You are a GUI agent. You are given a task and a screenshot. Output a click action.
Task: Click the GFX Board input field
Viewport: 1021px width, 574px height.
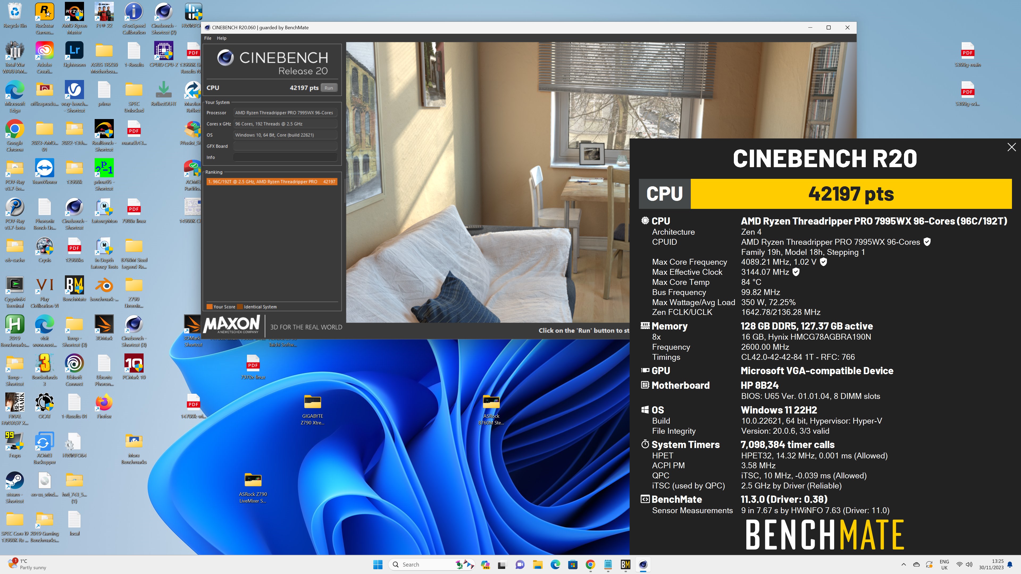pyautogui.click(x=285, y=146)
